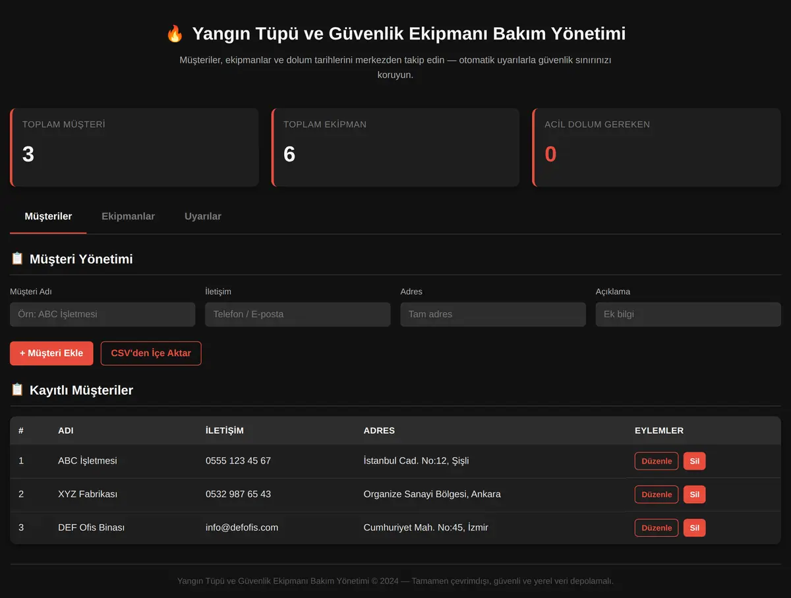Click Düzenle for XYZ Fabrikası
This screenshot has height=598, width=791.
[x=657, y=494]
